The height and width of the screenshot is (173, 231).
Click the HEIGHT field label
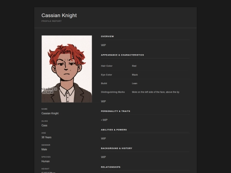point(45,169)
